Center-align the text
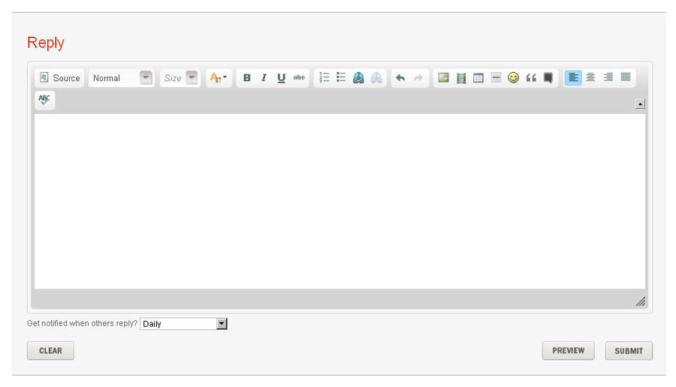This screenshot has width=676, height=387. (x=590, y=78)
